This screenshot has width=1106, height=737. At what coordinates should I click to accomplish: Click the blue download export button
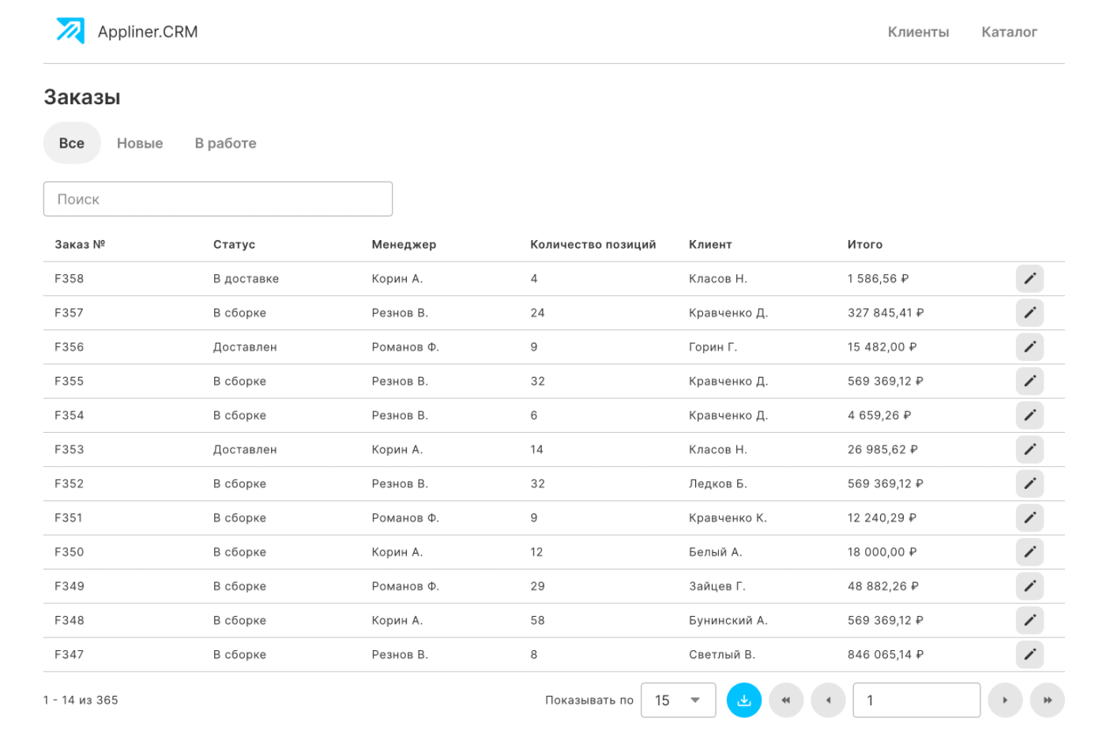tap(743, 700)
